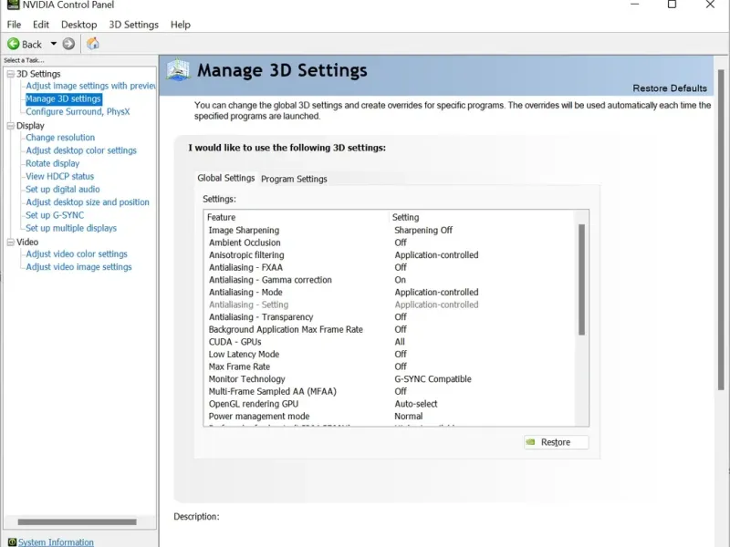Collapse the 3D Settings tree node
The image size is (730, 547).
(x=10, y=74)
